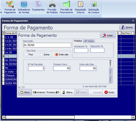Click the '6 / 13' record counter
The width and height of the screenshot is (136, 121).
coord(21,87)
